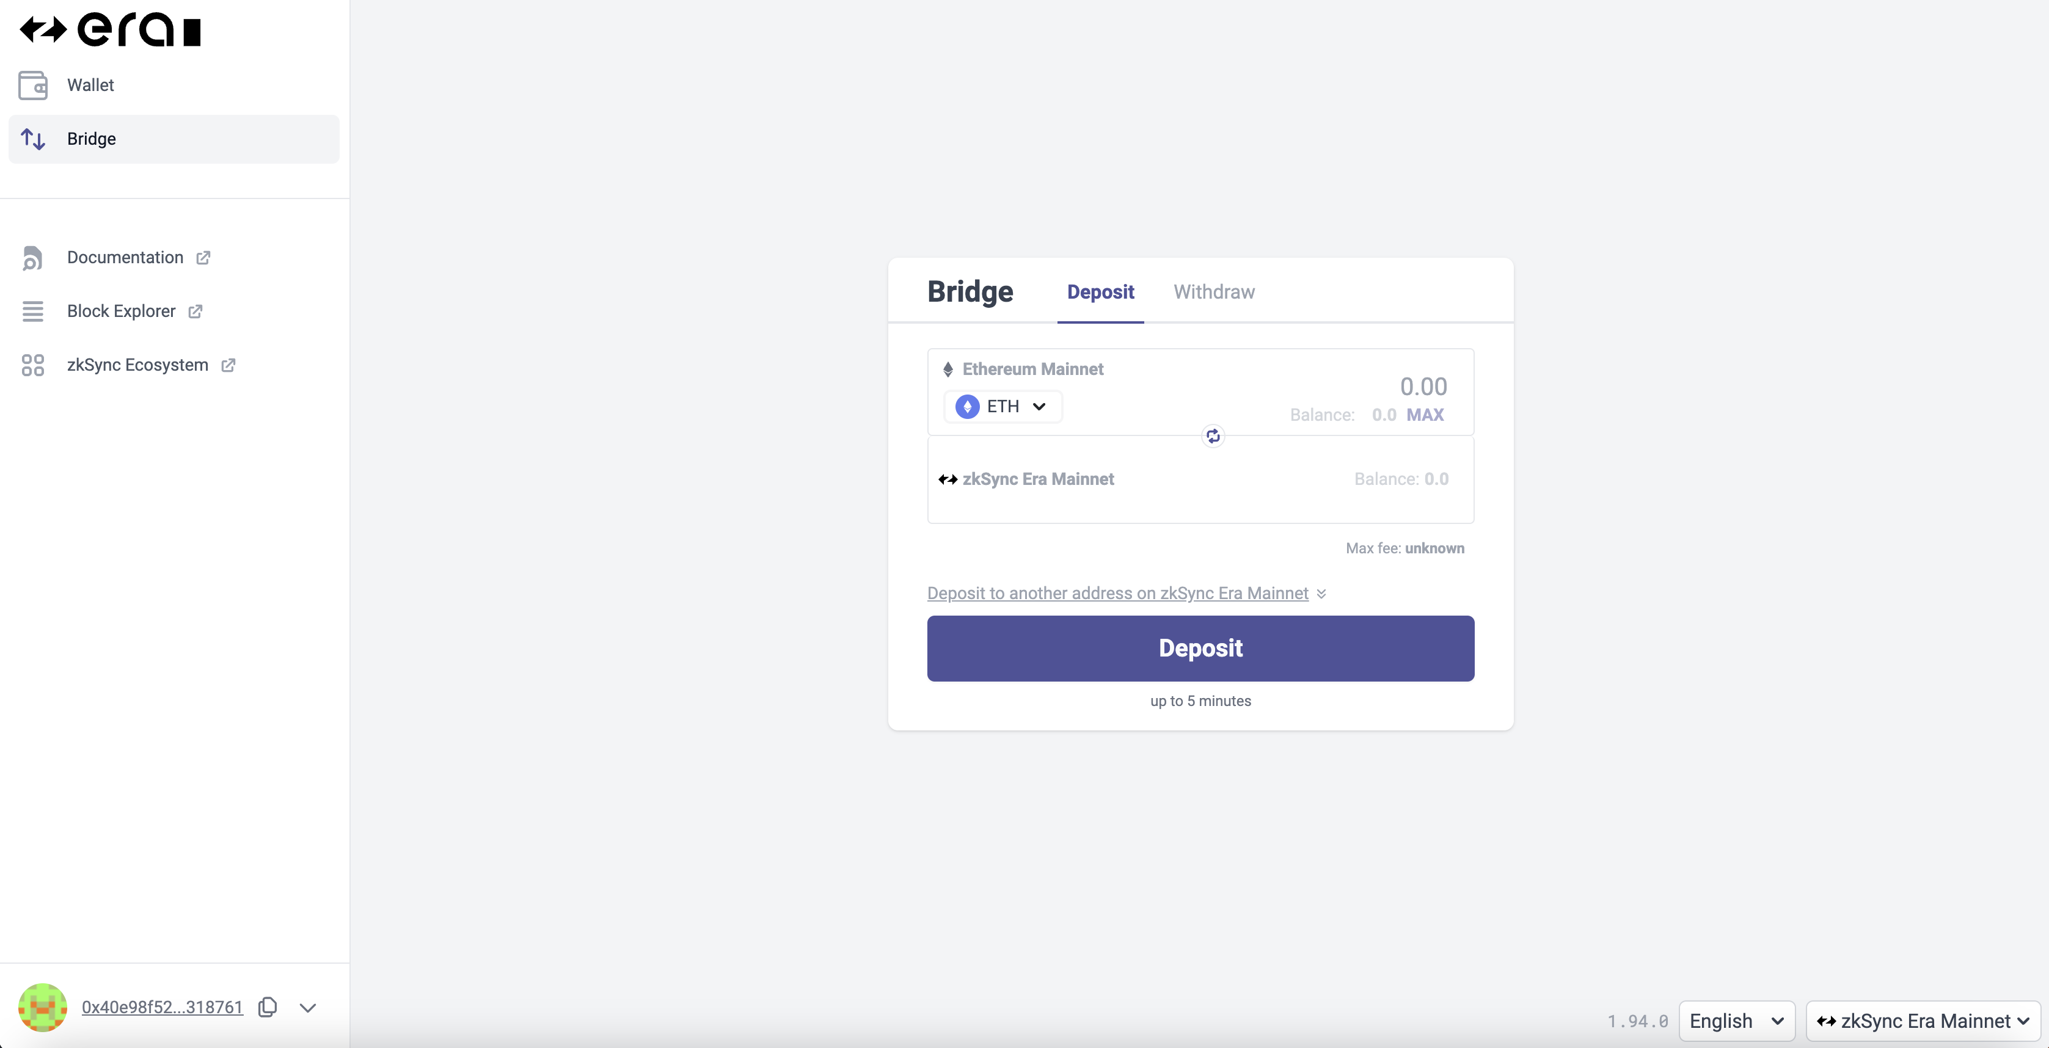The height and width of the screenshot is (1048, 2049).
Task: Click the Bridge arrows icon
Action: (32, 139)
